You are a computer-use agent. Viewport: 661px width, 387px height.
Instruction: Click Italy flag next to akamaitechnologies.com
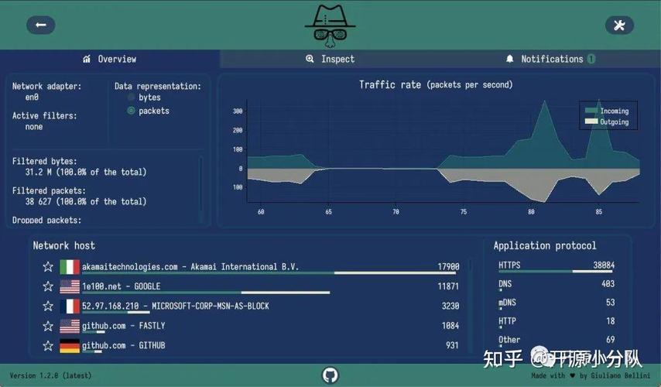(x=70, y=267)
